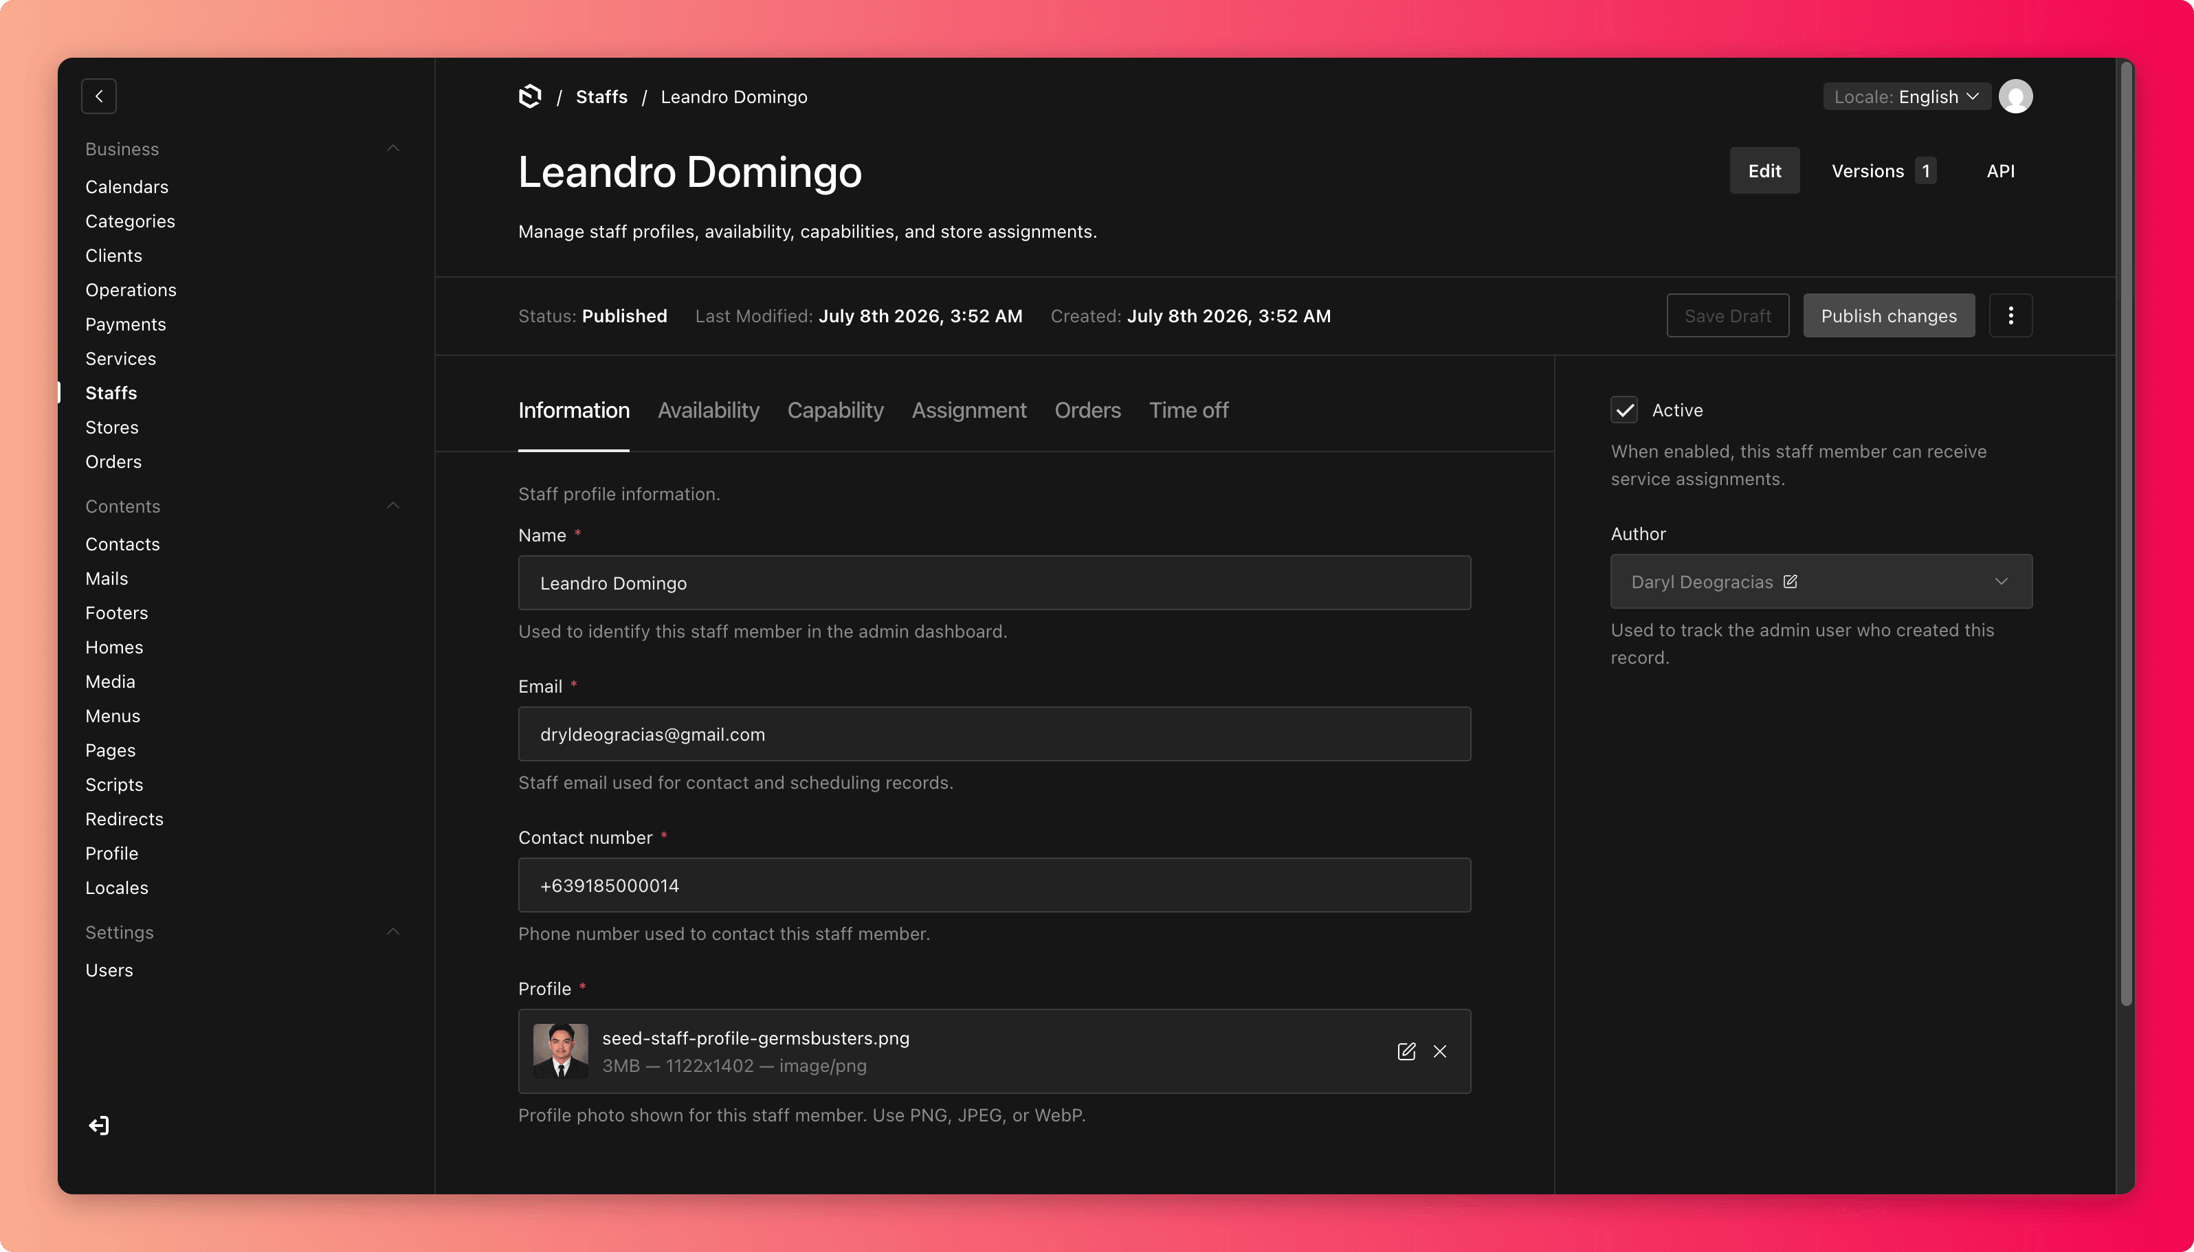Open Categories in the sidebar

(x=130, y=221)
